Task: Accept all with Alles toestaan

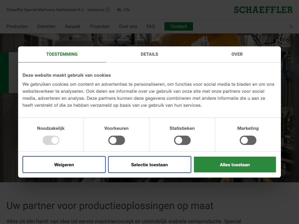Action: (x=235, y=165)
